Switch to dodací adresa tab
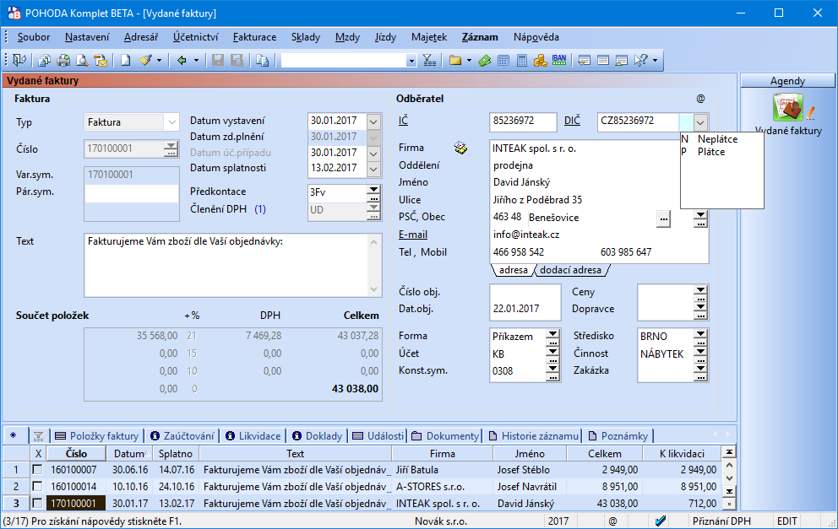The height and width of the screenshot is (529, 838). point(570,270)
